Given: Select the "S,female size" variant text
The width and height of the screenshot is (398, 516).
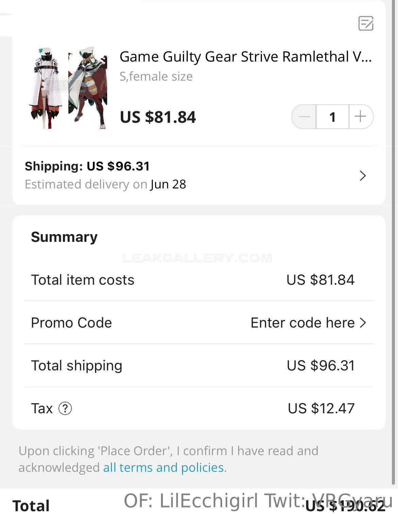Looking at the screenshot, I should 156,77.
